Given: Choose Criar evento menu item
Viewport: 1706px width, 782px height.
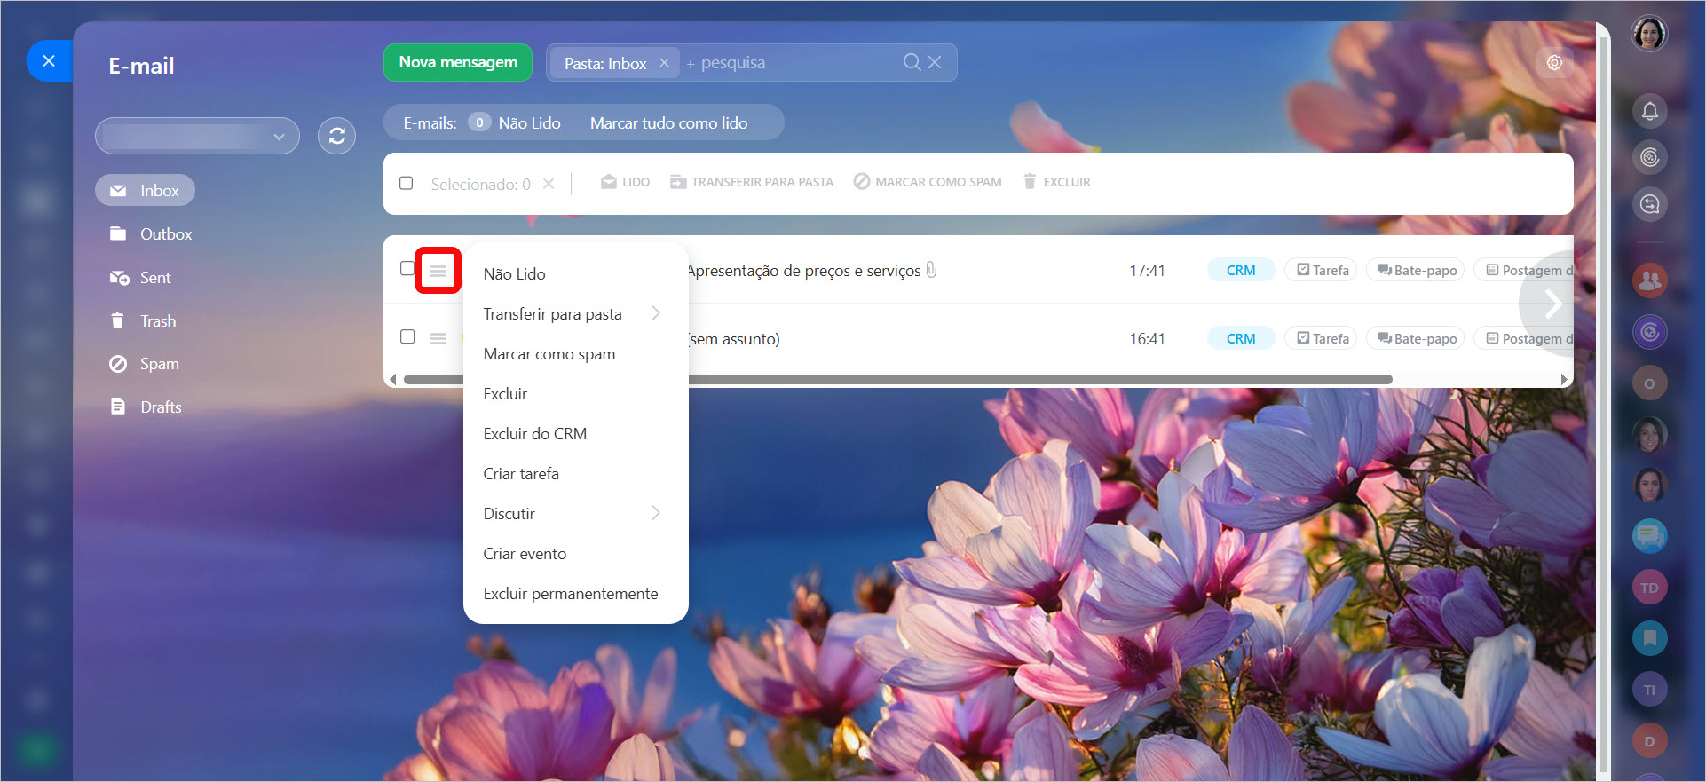Looking at the screenshot, I should [x=576, y=553].
